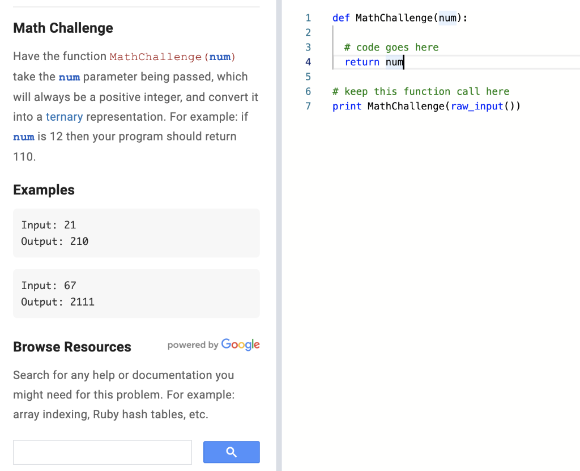580x471 pixels.
Task: Click line number 6 in editor gutter
Action: coord(308,91)
